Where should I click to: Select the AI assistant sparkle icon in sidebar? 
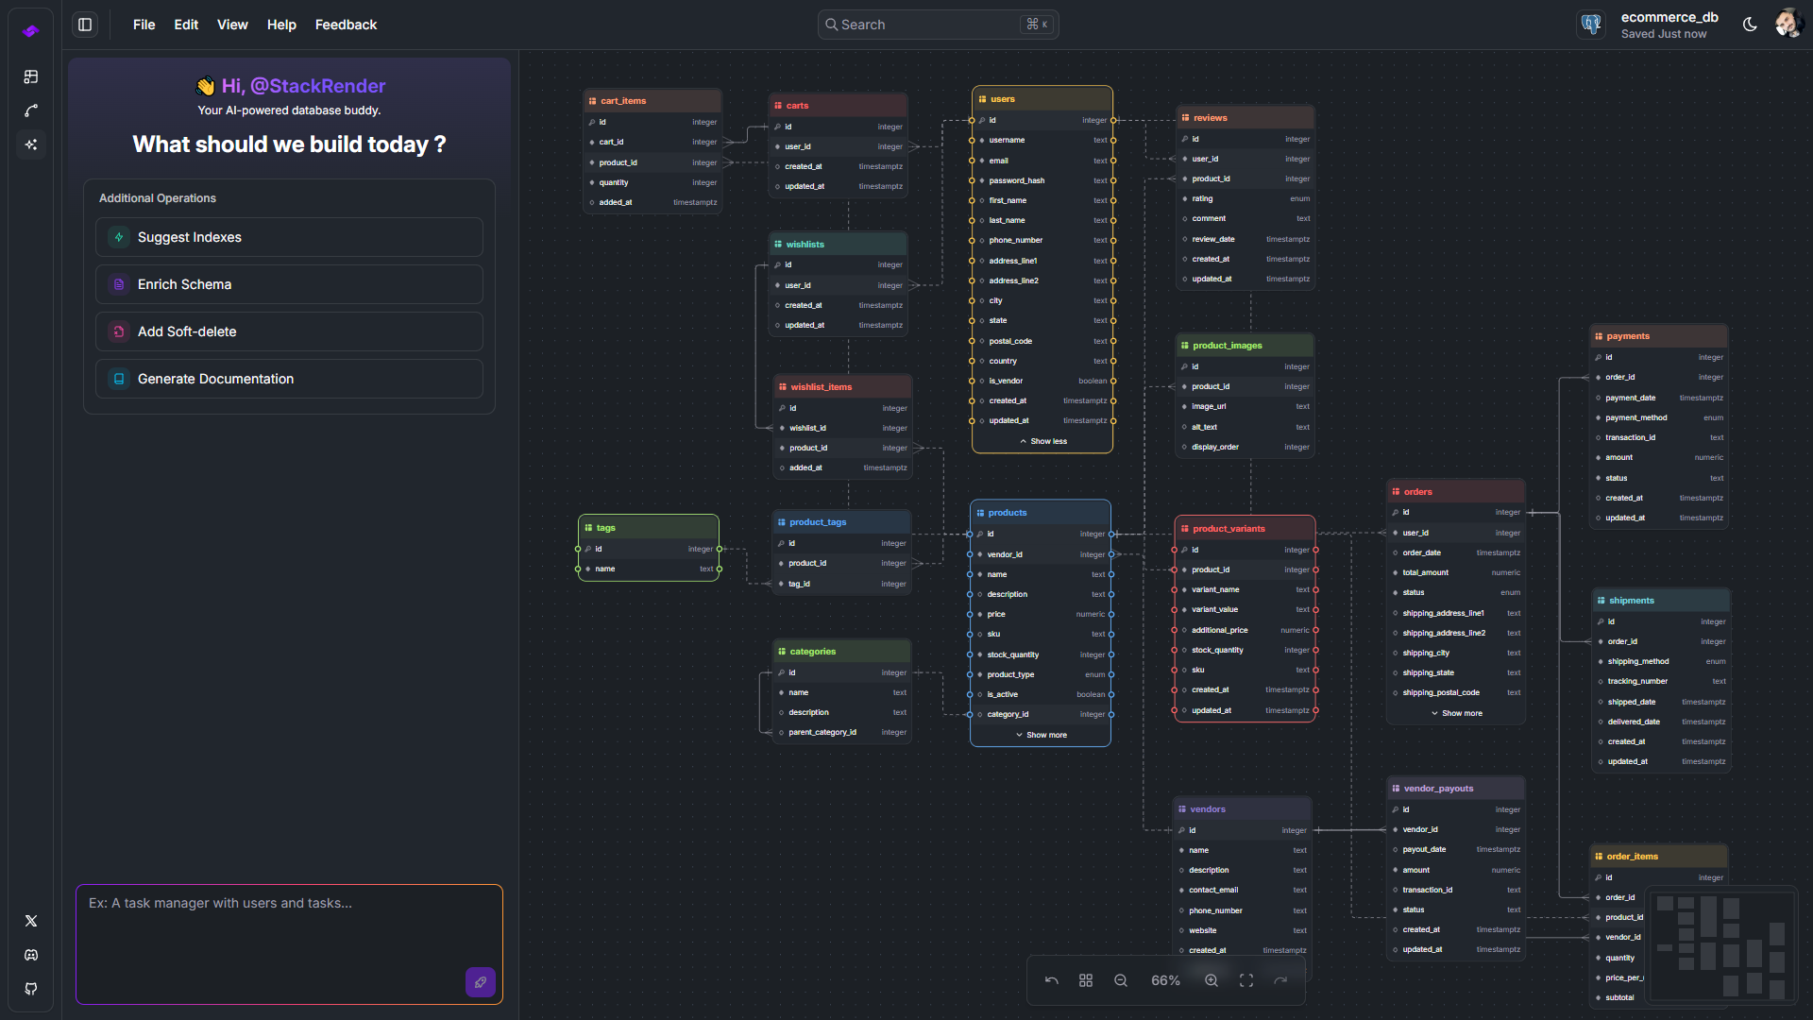pos(31,144)
